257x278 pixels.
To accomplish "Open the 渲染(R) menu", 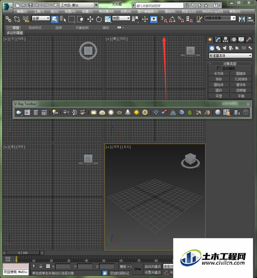I will pos(170,11).
